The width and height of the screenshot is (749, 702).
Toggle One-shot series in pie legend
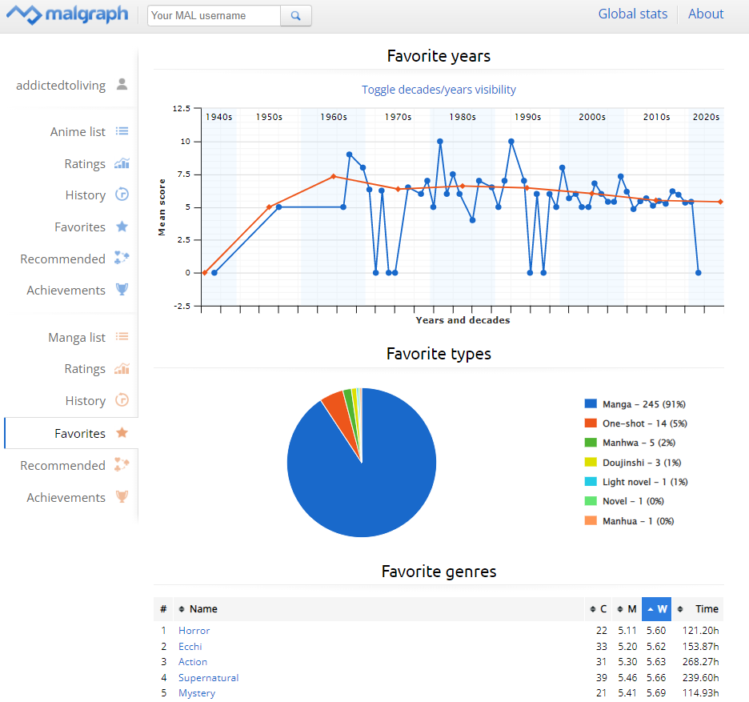[x=644, y=423]
